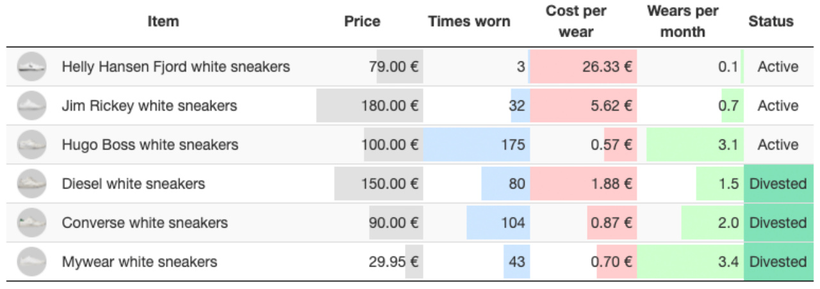
Task: Select the Diesel row Divested status cell
Action: coord(778,184)
